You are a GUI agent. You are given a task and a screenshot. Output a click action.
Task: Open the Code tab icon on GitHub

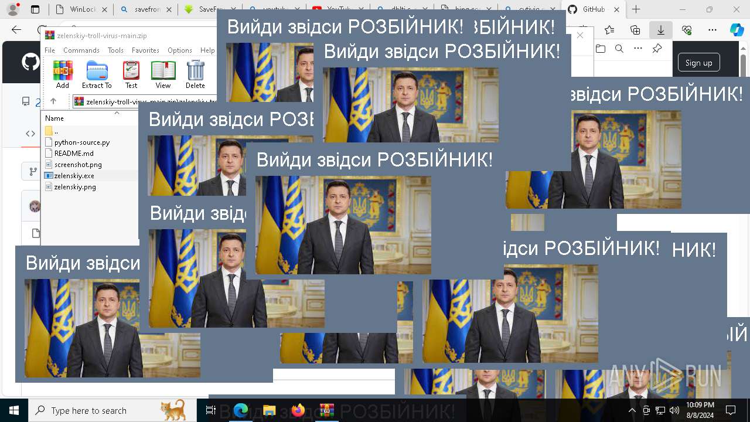[30, 134]
